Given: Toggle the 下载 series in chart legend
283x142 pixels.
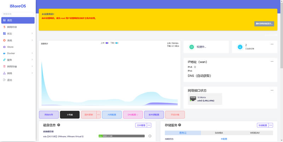Looking at the screenshot, I should [114, 43].
